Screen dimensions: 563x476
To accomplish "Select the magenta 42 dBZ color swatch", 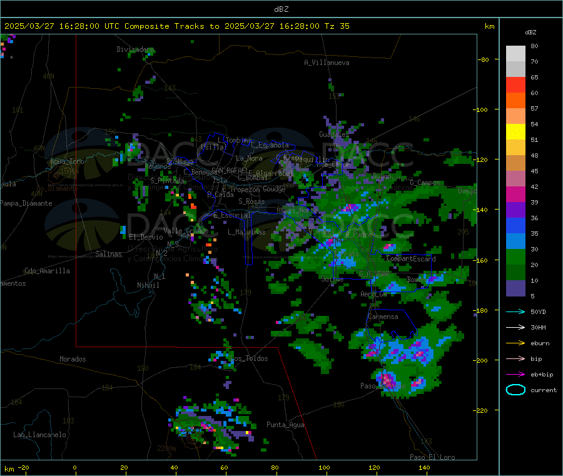I will (x=515, y=194).
